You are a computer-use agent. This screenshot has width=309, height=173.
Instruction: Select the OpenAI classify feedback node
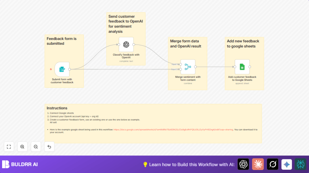tap(126, 44)
